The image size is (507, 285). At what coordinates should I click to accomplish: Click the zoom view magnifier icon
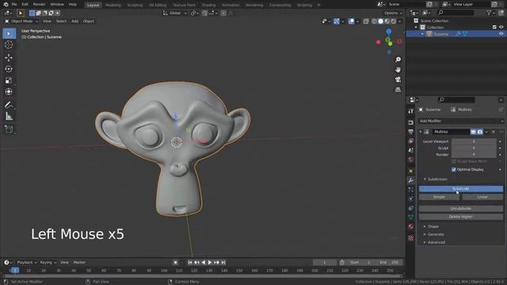pos(398,59)
